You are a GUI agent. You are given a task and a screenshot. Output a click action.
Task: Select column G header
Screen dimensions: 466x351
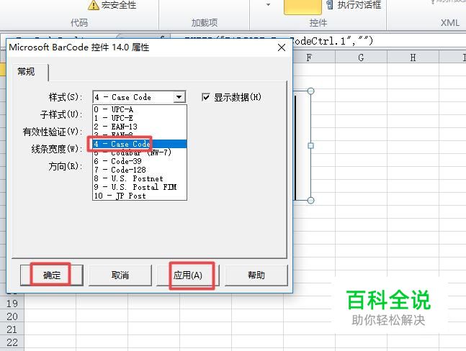[x=361, y=58]
